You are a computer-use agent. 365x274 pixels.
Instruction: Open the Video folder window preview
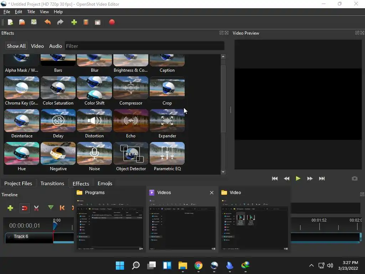click(x=255, y=219)
